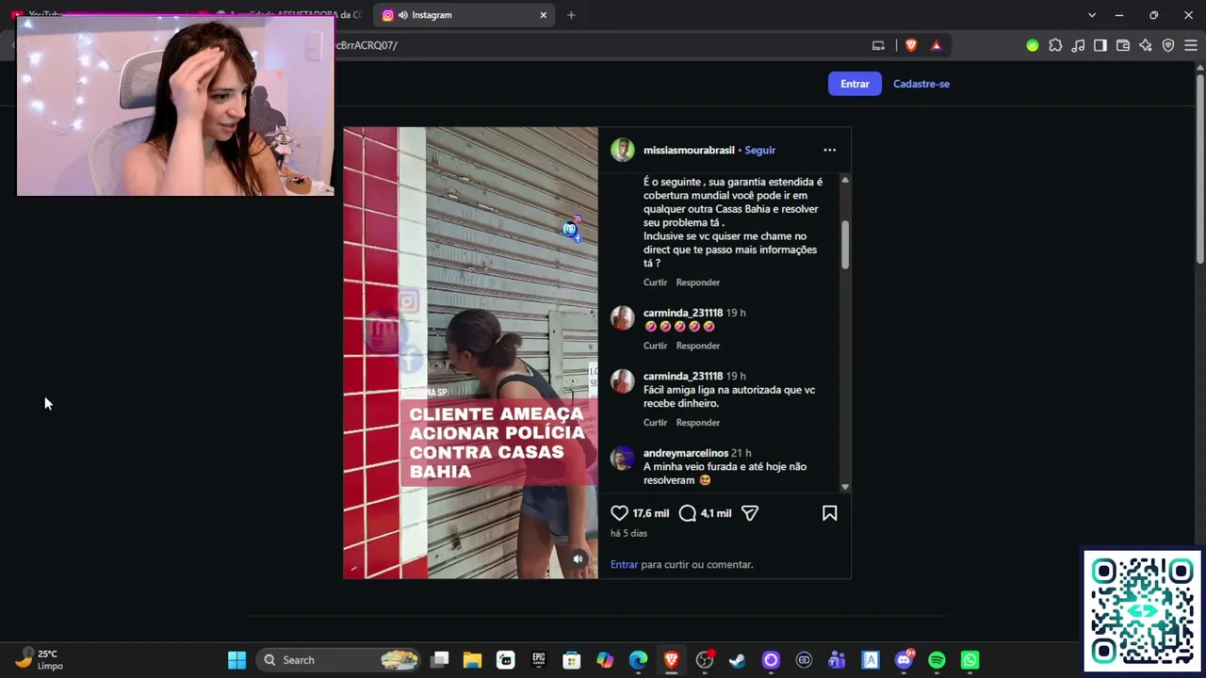
Task: Click Responder under the 'Fácil amiga' comment
Action: click(698, 423)
